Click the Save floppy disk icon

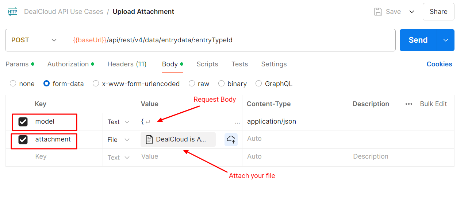pos(378,12)
